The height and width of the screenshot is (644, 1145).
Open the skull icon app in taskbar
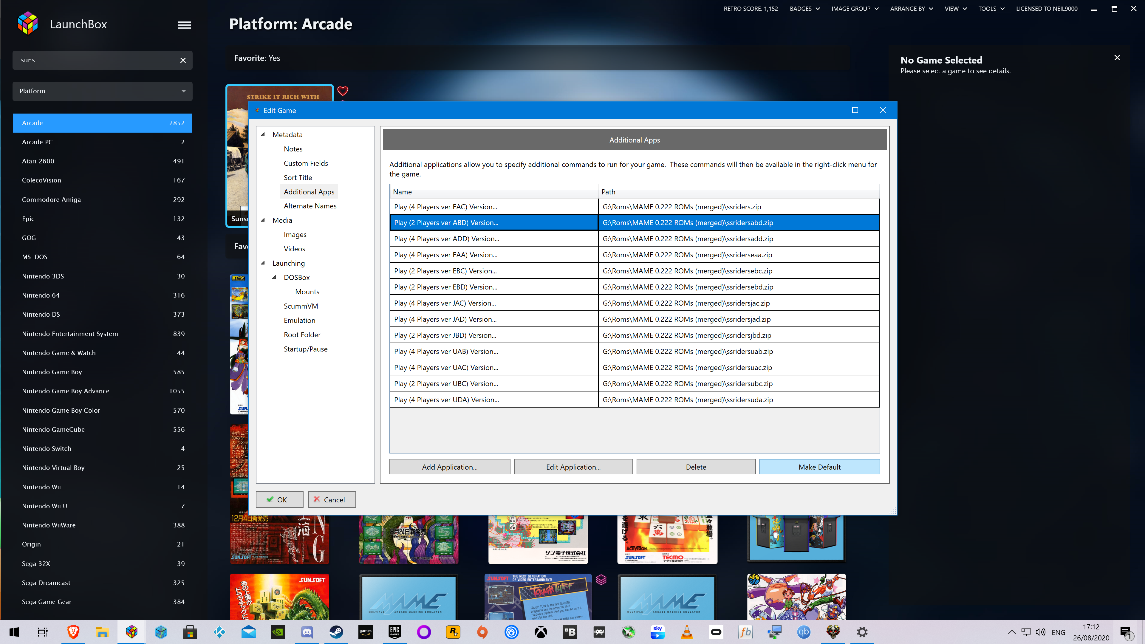click(833, 631)
